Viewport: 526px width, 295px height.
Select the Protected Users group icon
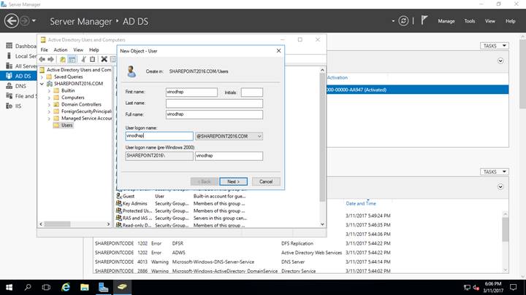point(119,211)
